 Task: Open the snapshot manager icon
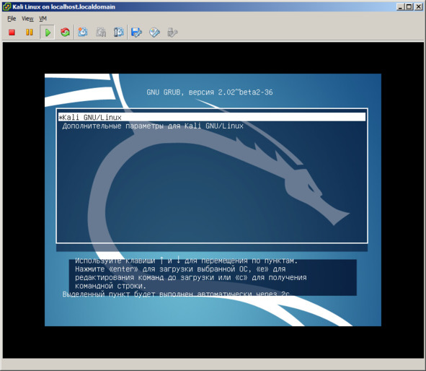119,32
